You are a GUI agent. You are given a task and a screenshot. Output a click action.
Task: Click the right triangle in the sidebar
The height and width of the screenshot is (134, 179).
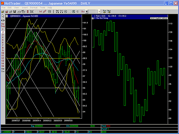(x=4, y=20)
